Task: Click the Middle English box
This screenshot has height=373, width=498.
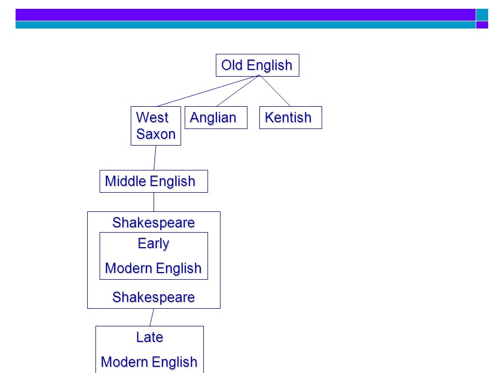Action: tap(154, 181)
